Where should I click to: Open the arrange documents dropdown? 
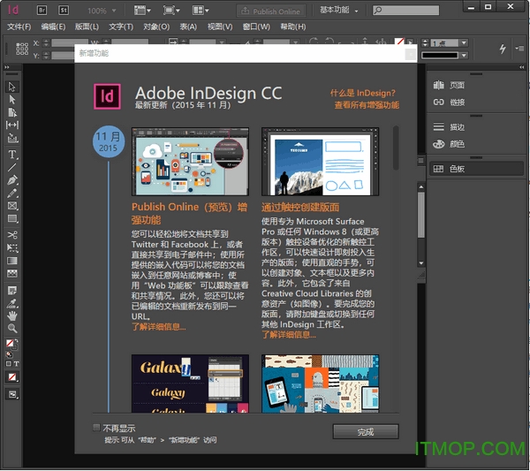[x=201, y=11]
